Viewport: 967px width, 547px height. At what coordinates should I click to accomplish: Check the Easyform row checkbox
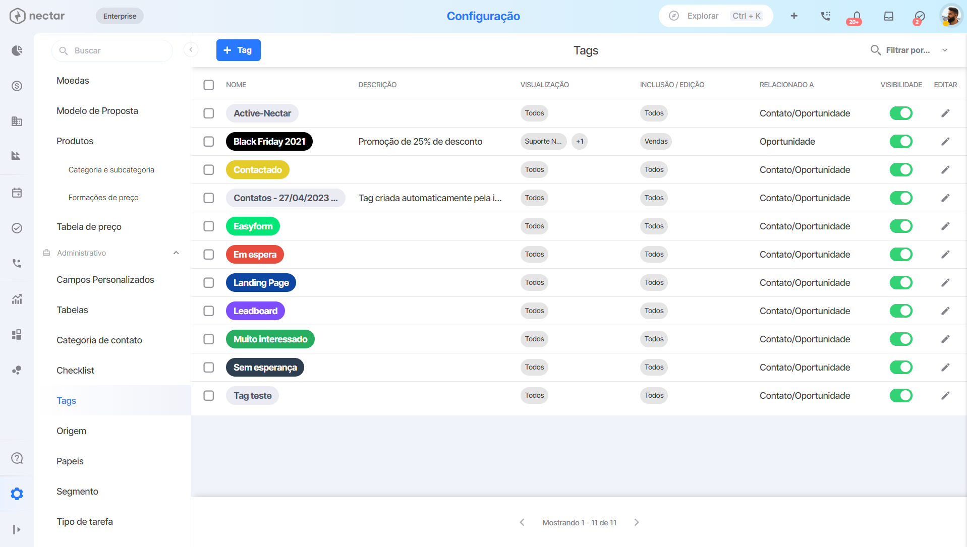(208, 226)
